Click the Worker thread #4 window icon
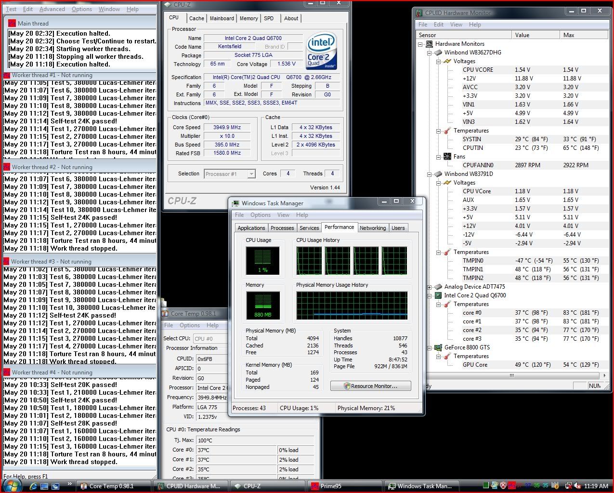The width and height of the screenshot is (614, 493). point(7,373)
